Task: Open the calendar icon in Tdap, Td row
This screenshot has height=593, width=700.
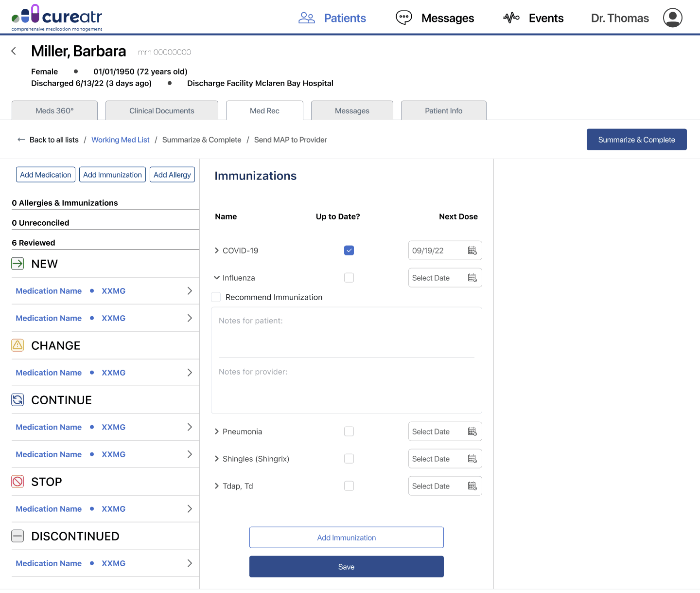Action: pos(472,486)
